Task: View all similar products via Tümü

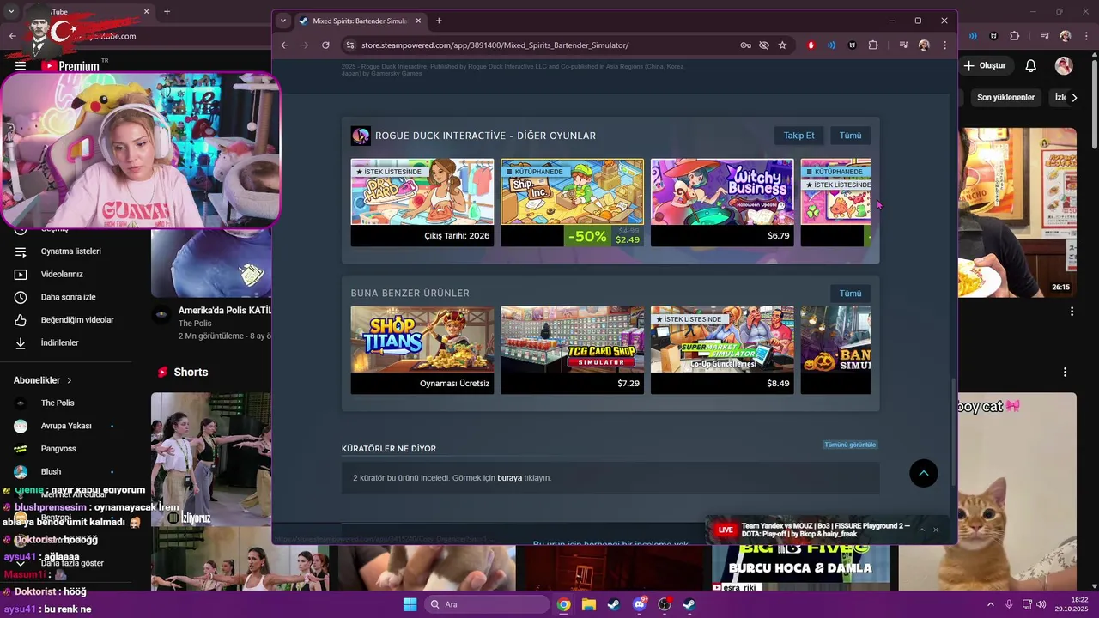Action: (850, 294)
